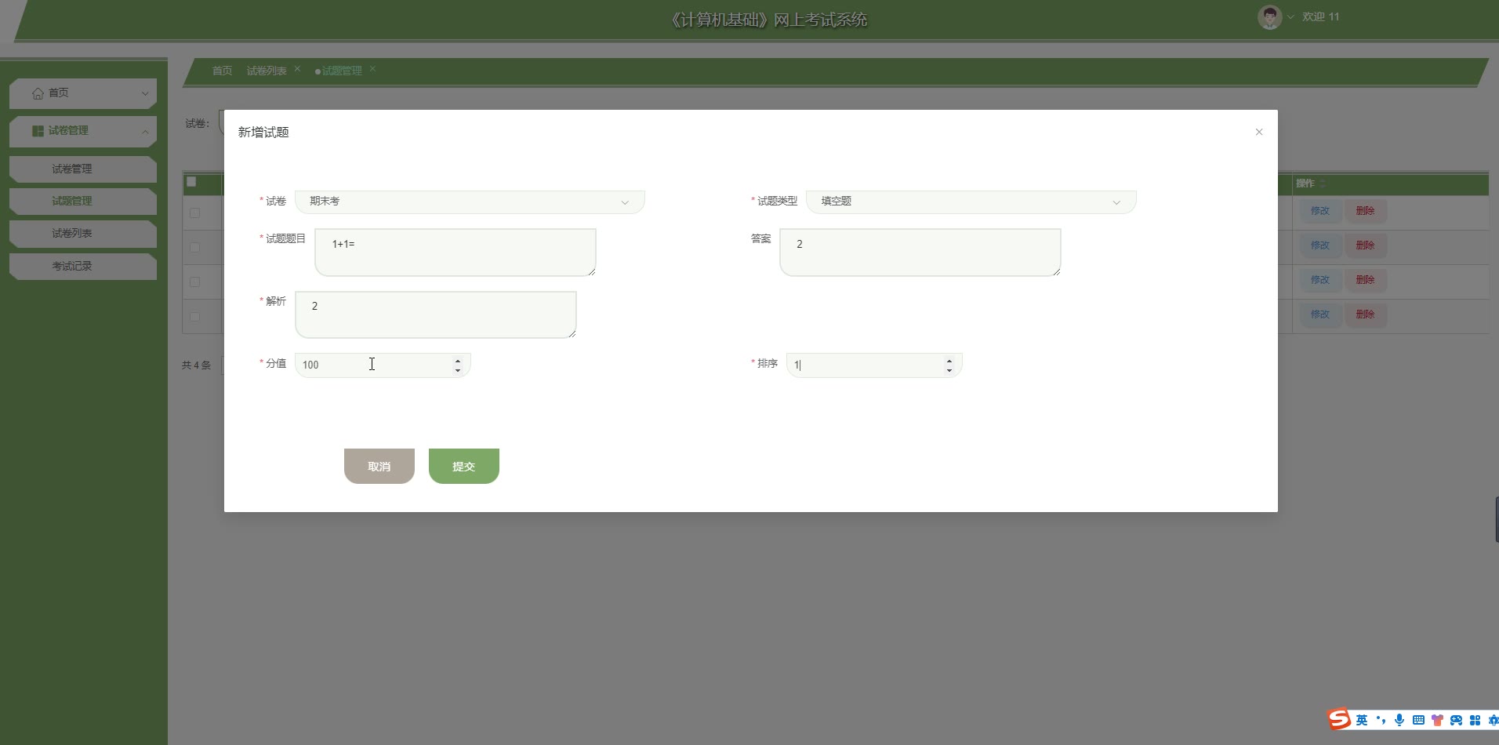Open the soft keyboard icon
The width and height of the screenshot is (1499, 745).
pos(1418,720)
